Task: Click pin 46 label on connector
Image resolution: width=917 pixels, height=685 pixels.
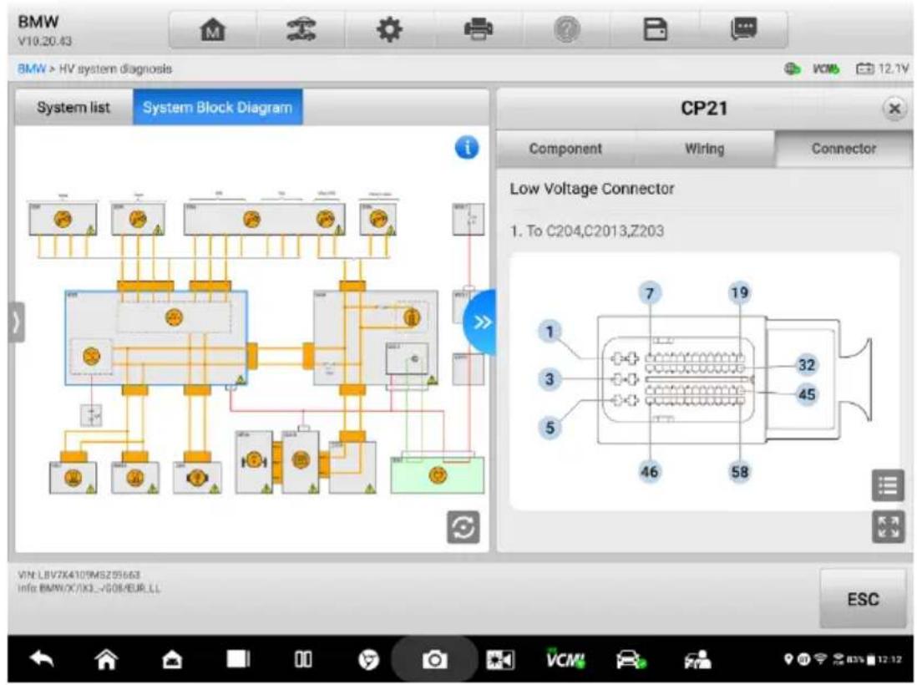Action: [650, 471]
